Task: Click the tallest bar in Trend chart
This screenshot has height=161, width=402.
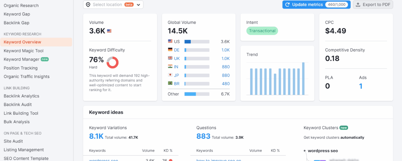Action: (303, 78)
